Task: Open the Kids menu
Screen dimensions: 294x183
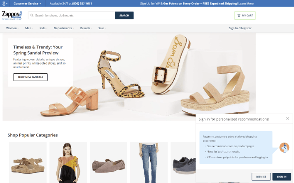Action: pyautogui.click(x=43, y=28)
